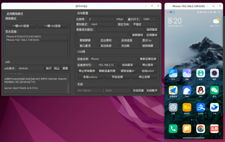Click the 一键USB连接 button
The image size is (225, 142).
click(x=53, y=26)
